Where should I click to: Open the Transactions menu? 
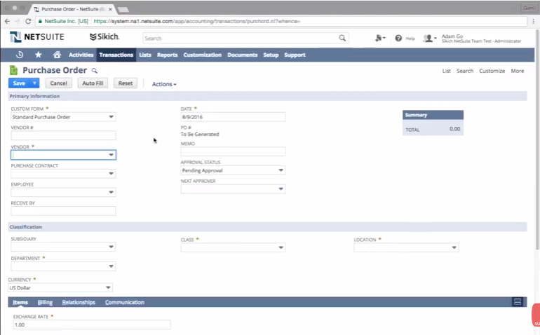pos(116,55)
